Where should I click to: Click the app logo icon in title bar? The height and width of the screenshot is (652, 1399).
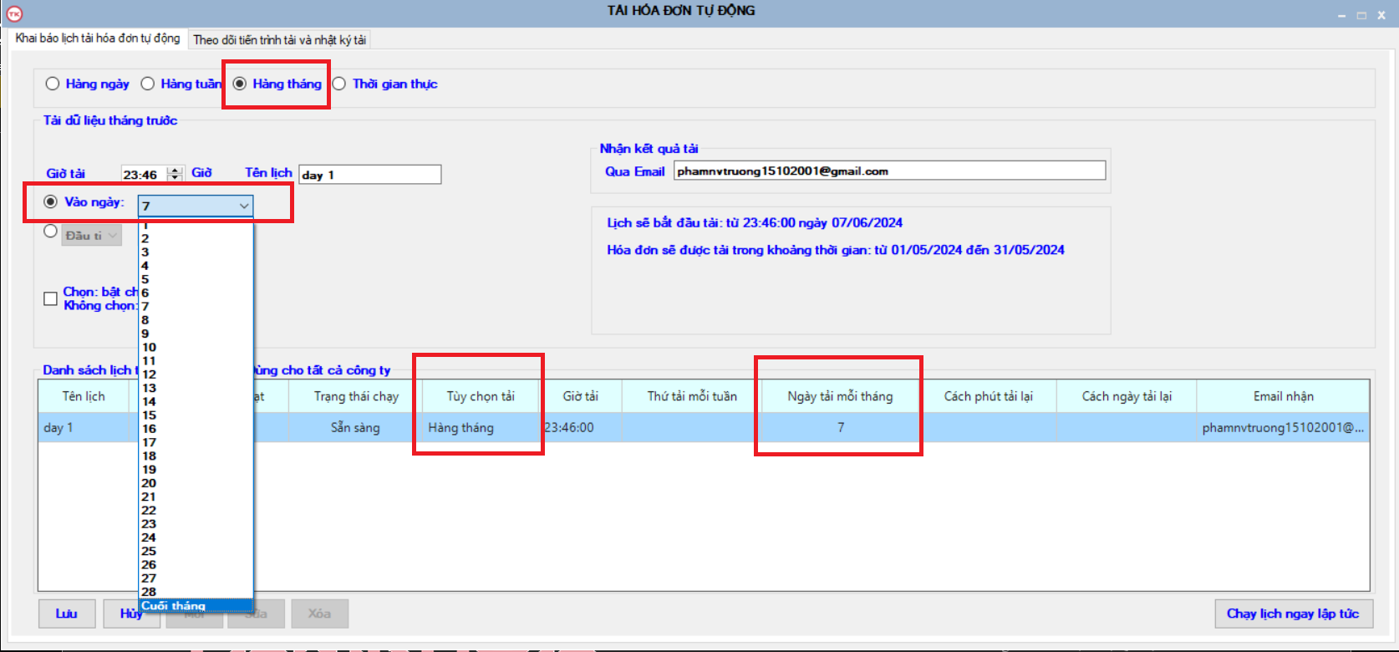(x=14, y=13)
